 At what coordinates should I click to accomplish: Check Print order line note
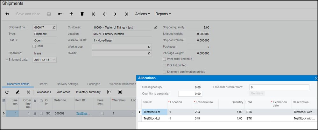(x=164, y=59)
